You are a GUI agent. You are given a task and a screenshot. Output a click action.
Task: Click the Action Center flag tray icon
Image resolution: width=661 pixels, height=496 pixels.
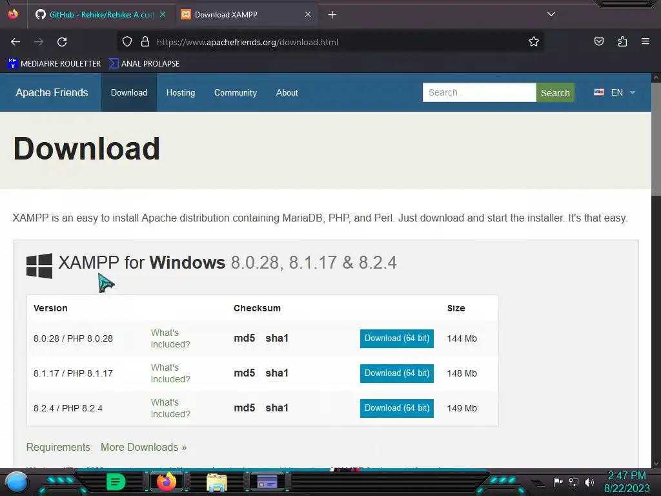click(x=558, y=482)
